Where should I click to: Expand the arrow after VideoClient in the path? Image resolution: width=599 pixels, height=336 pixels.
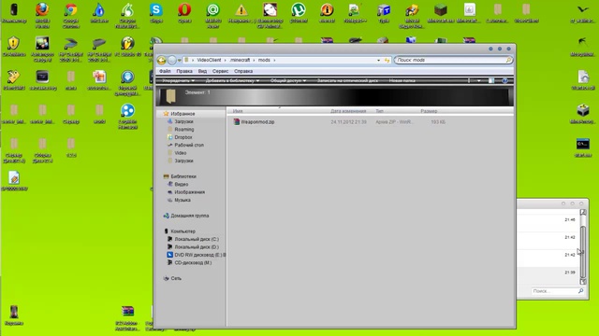[225, 60]
